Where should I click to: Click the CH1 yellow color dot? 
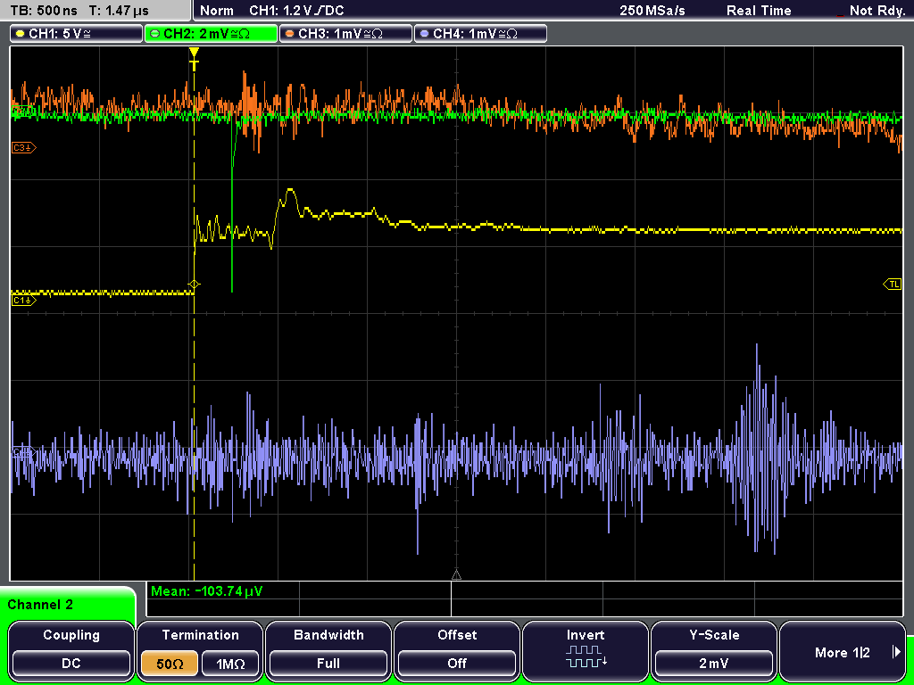tap(21, 34)
